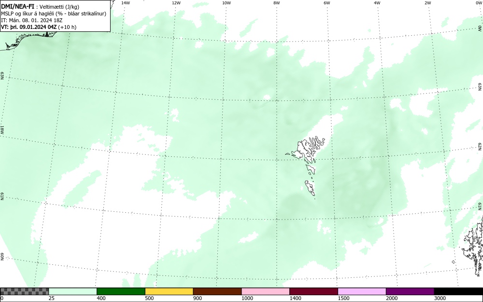The height and width of the screenshot is (302, 483).
Task: Click the pink 1000 legend swatch
Action: [x=266, y=291]
